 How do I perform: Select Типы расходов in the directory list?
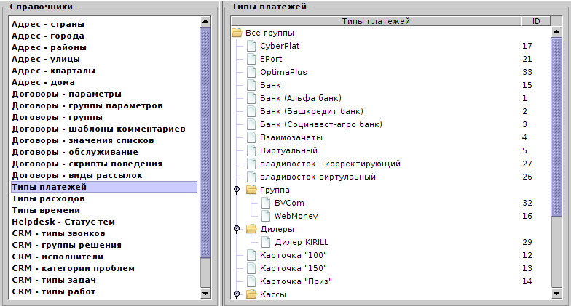click(x=48, y=198)
